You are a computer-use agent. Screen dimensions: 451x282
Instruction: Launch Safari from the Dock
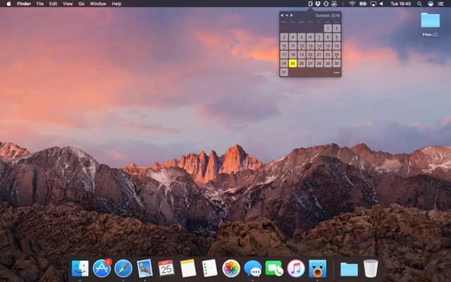[x=123, y=269]
